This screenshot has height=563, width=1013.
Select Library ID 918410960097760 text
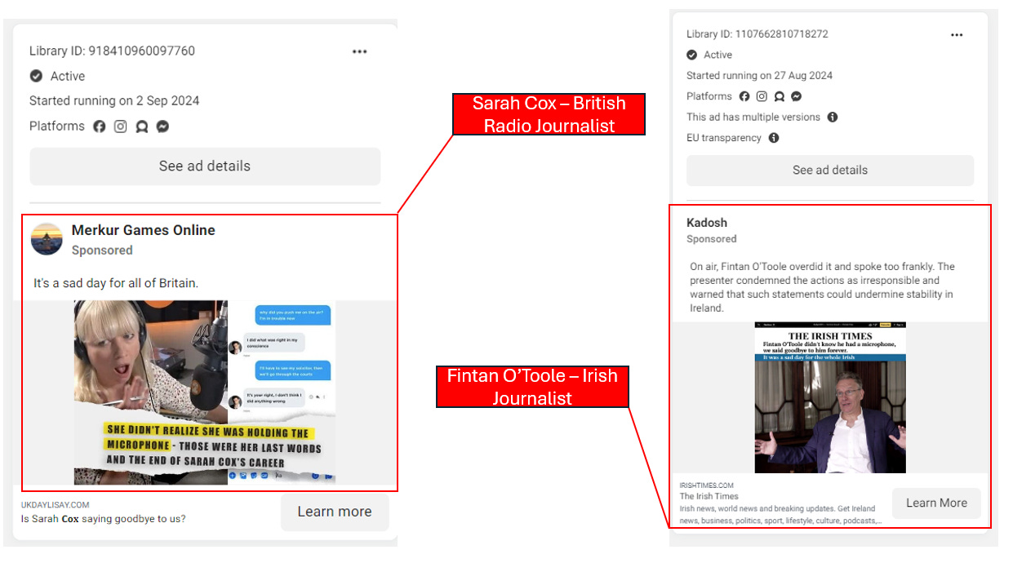pos(112,51)
